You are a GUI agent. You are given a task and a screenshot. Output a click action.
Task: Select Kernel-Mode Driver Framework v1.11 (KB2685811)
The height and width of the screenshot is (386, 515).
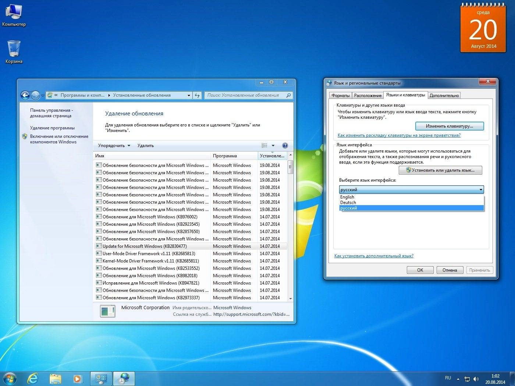[x=191, y=261]
